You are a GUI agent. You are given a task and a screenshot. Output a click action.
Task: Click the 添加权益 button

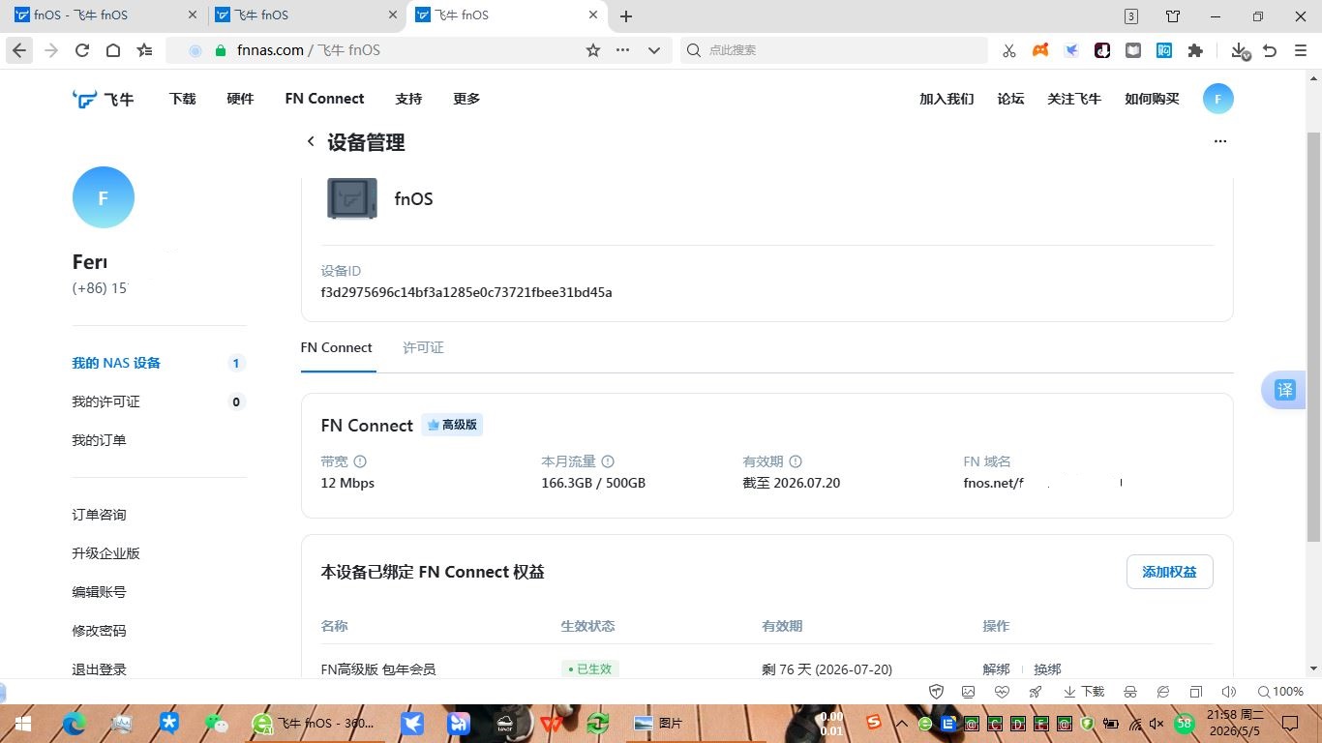pyautogui.click(x=1169, y=572)
